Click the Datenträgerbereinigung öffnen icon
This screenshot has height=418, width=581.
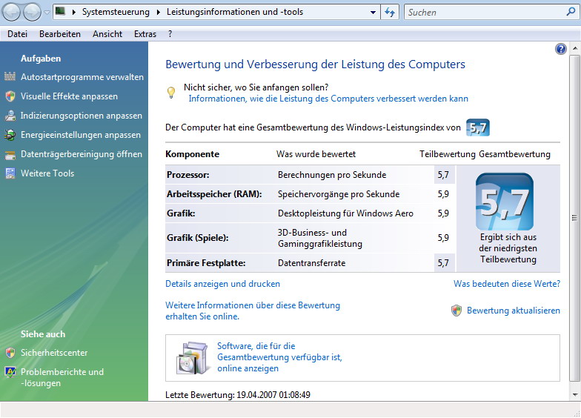(x=10, y=154)
